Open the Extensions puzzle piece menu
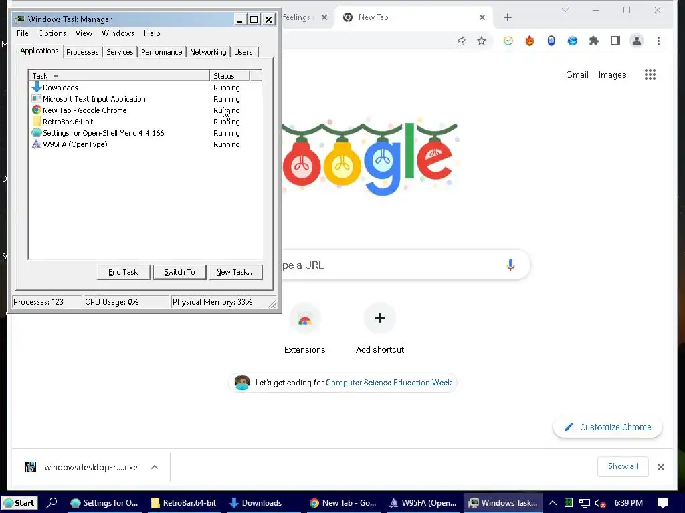Screen dimensions: 685x513 (594, 41)
